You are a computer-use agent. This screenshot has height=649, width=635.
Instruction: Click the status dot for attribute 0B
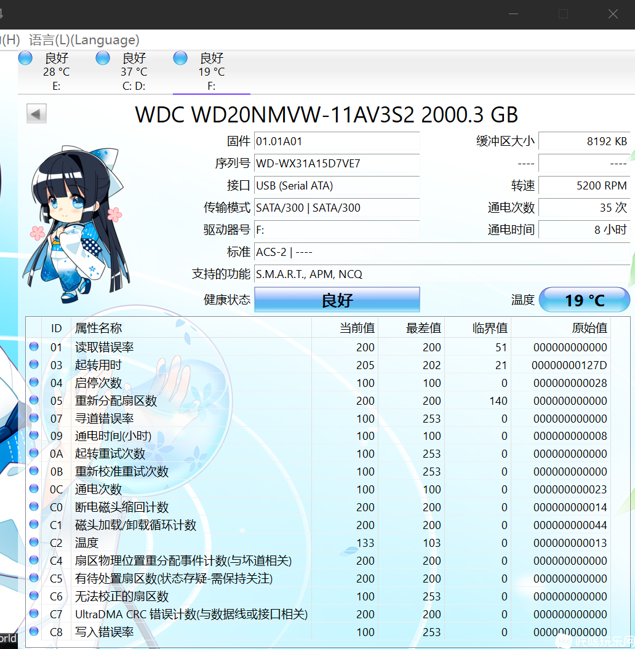(x=34, y=471)
